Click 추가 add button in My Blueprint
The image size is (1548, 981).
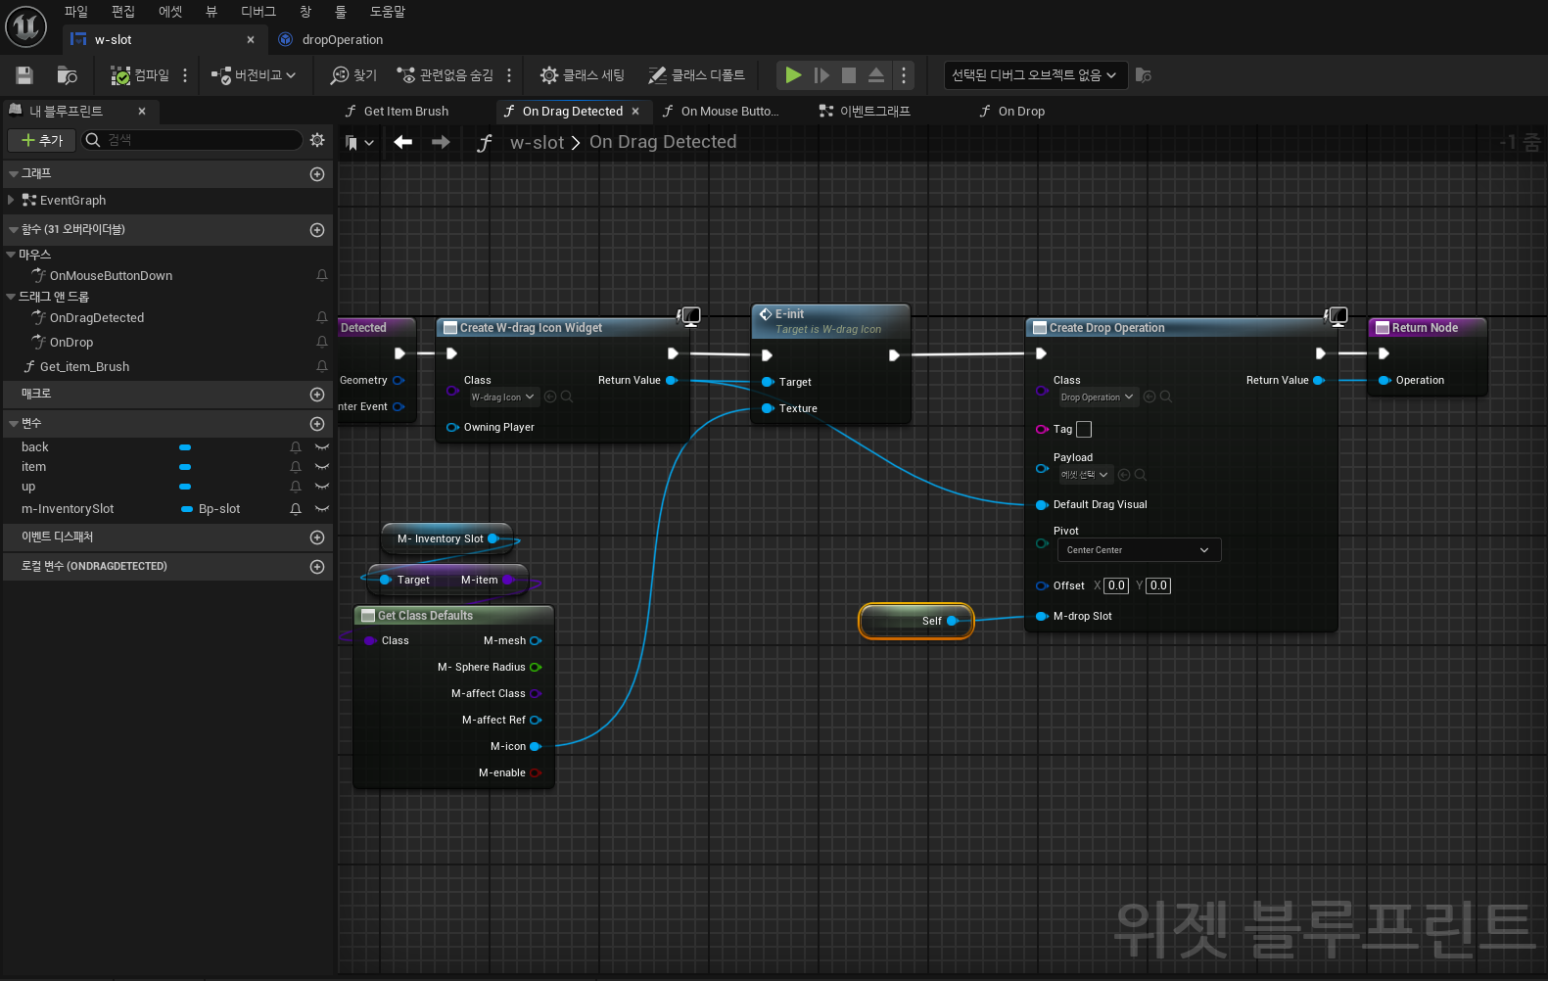tap(42, 140)
